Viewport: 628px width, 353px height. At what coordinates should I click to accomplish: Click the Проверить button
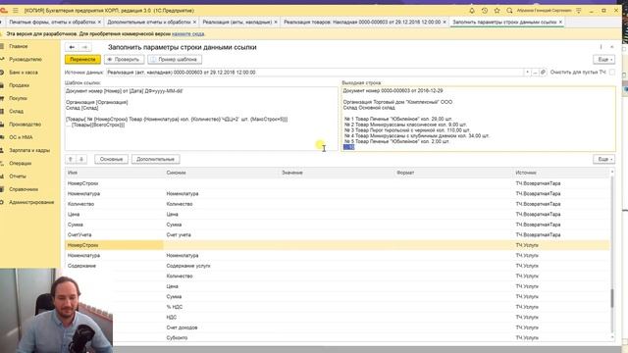coord(125,59)
